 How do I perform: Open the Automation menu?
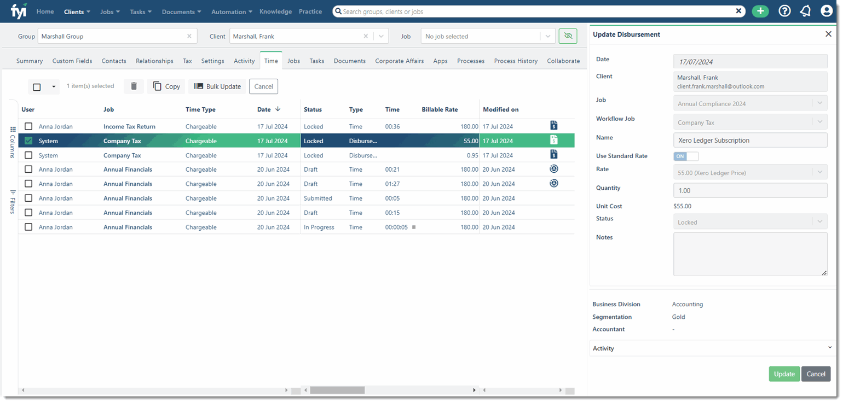[232, 11]
